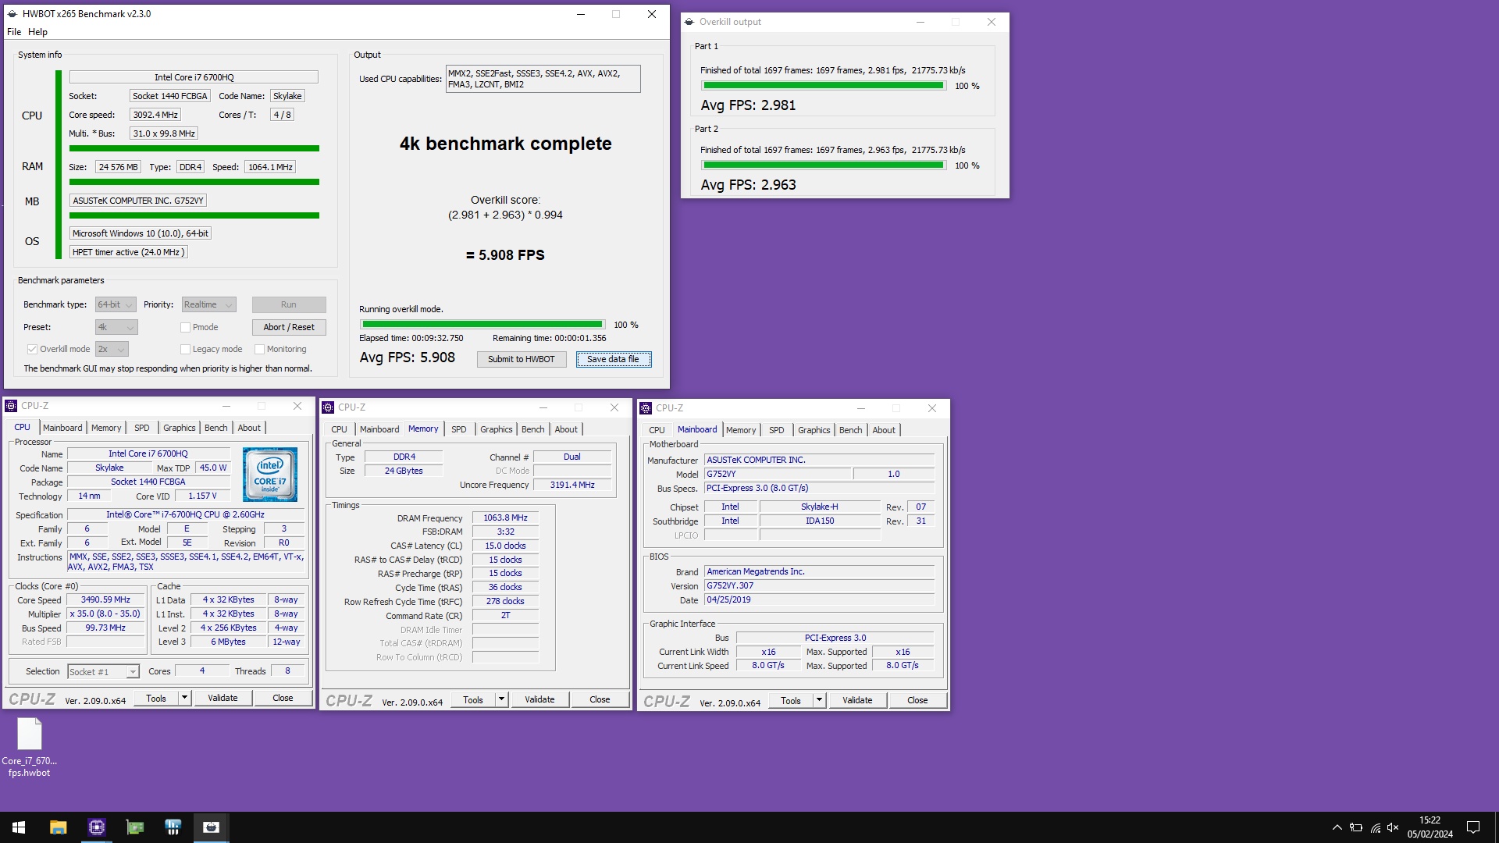Click the HWBOT x265 title bar icon
Viewport: 1499px width, 843px height.
(x=12, y=14)
